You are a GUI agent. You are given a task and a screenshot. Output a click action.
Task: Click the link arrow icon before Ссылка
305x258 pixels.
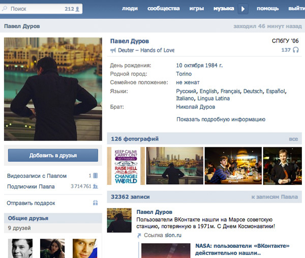(139, 236)
